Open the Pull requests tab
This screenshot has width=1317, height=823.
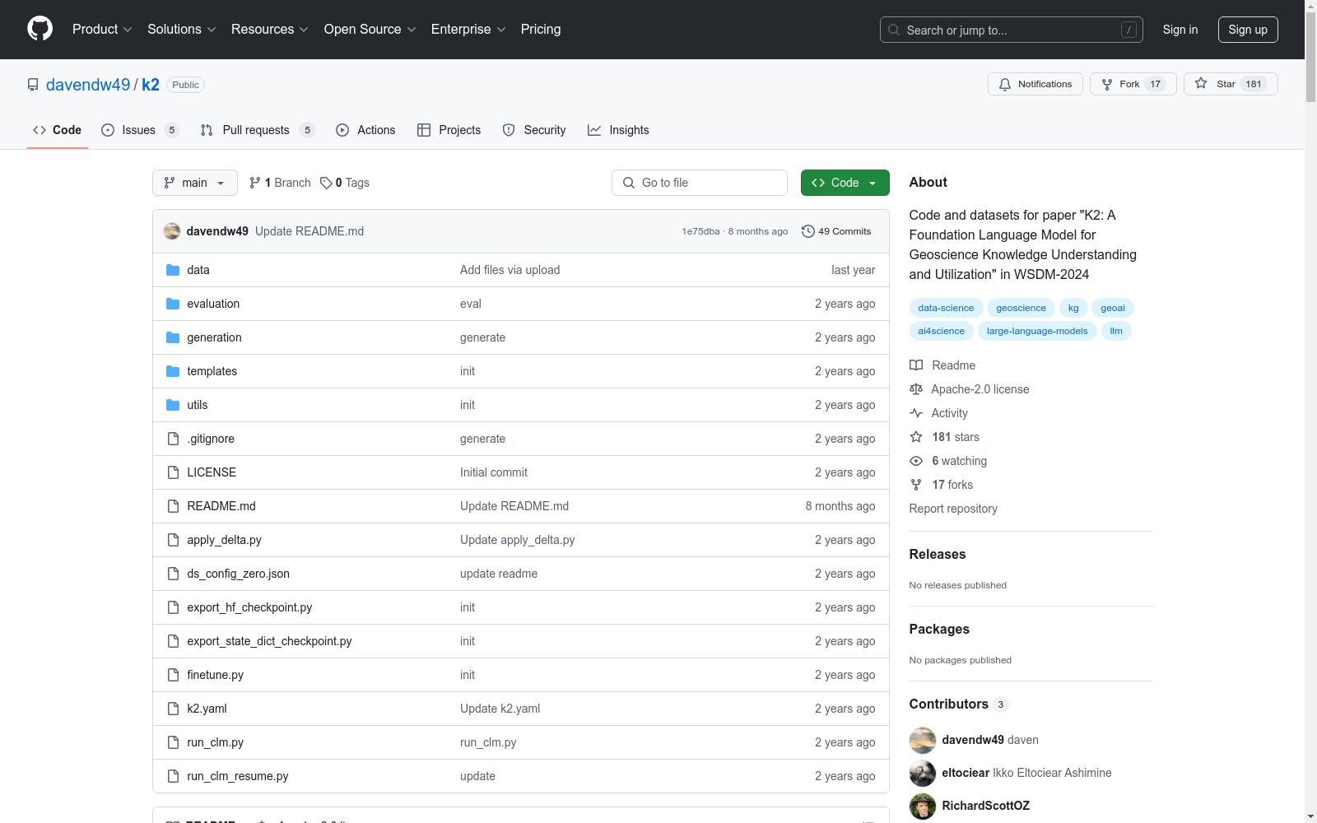[x=258, y=130]
